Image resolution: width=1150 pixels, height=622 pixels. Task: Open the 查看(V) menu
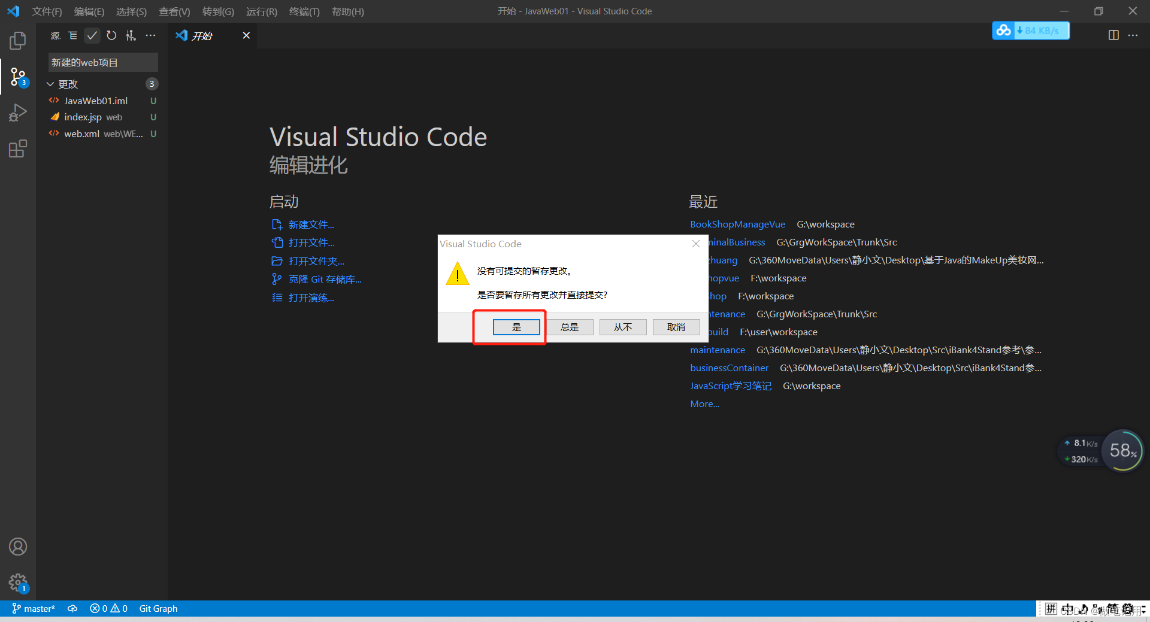174,11
